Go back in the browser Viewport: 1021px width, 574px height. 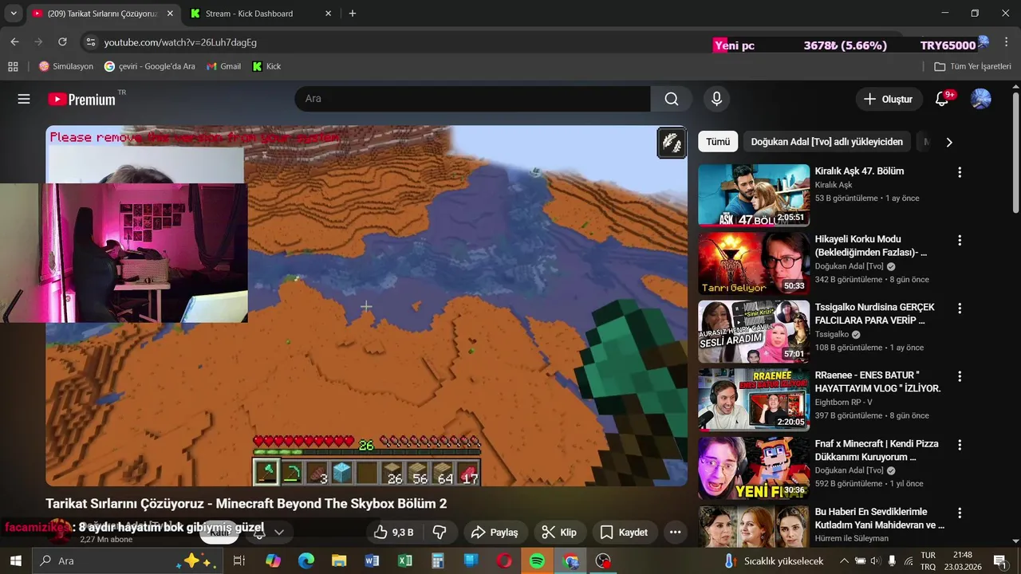pyautogui.click(x=14, y=42)
